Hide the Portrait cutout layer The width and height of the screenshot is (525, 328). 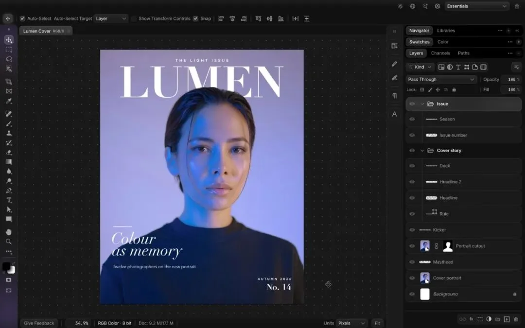tap(412, 246)
